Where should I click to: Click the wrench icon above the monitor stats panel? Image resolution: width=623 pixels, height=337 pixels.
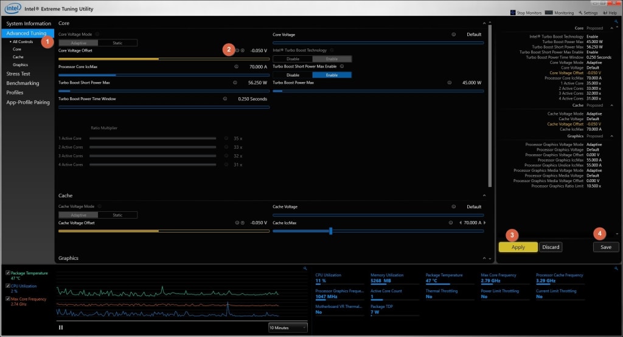tap(616, 268)
